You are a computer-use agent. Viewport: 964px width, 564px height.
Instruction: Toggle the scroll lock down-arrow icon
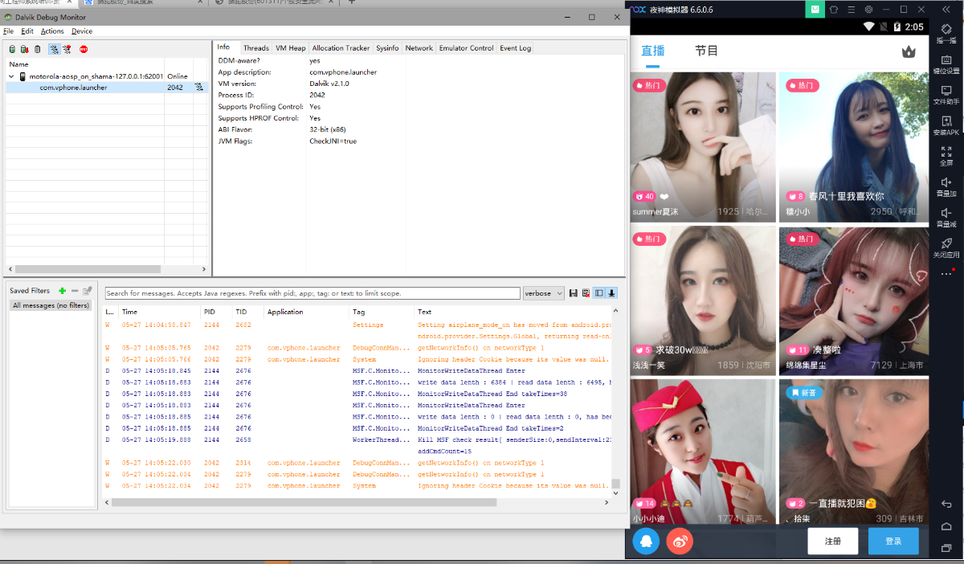point(611,293)
